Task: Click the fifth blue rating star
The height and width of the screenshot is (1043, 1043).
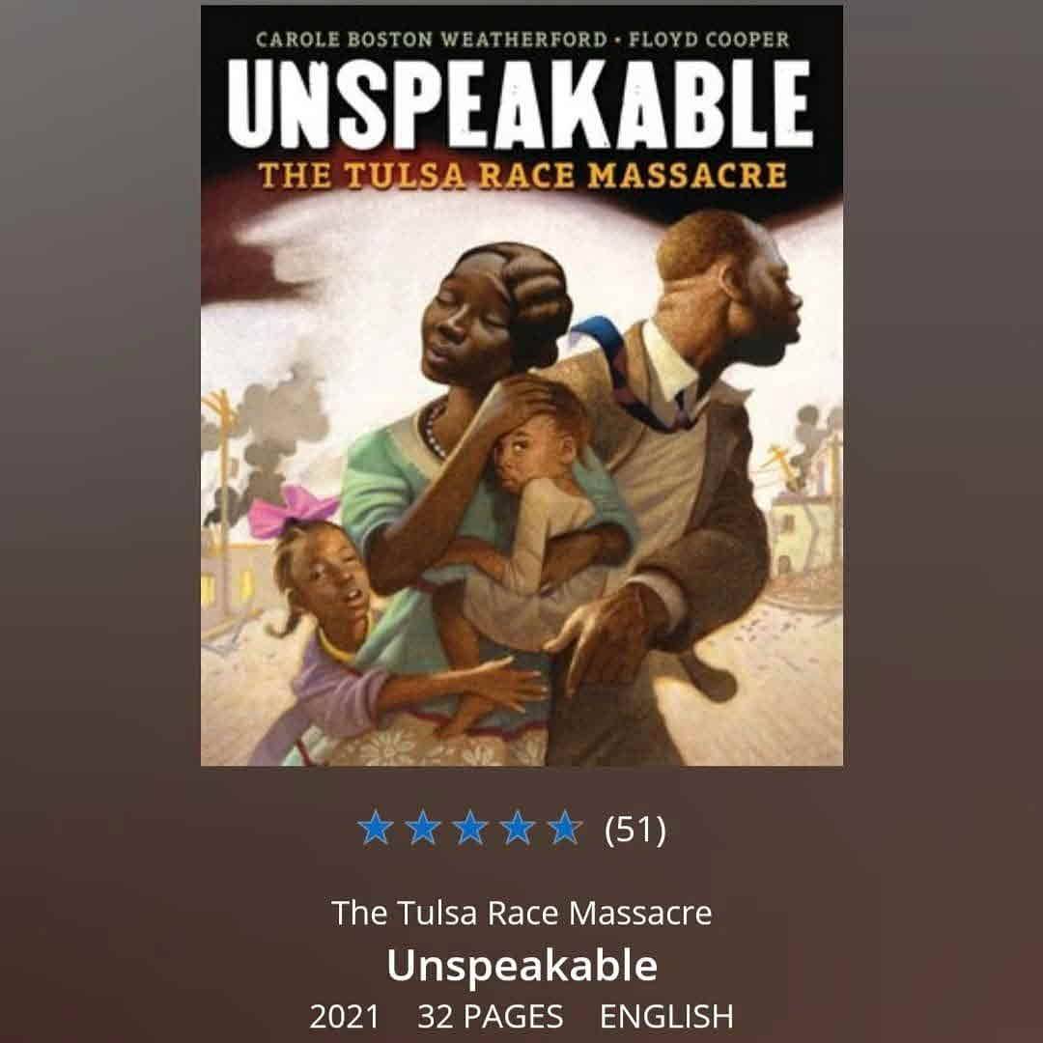Action: (565, 829)
